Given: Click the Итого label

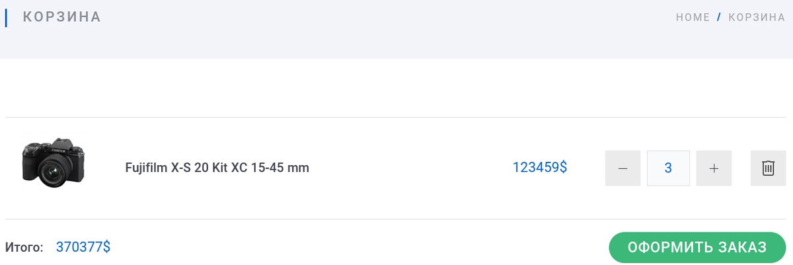Looking at the screenshot, I should [x=24, y=248].
